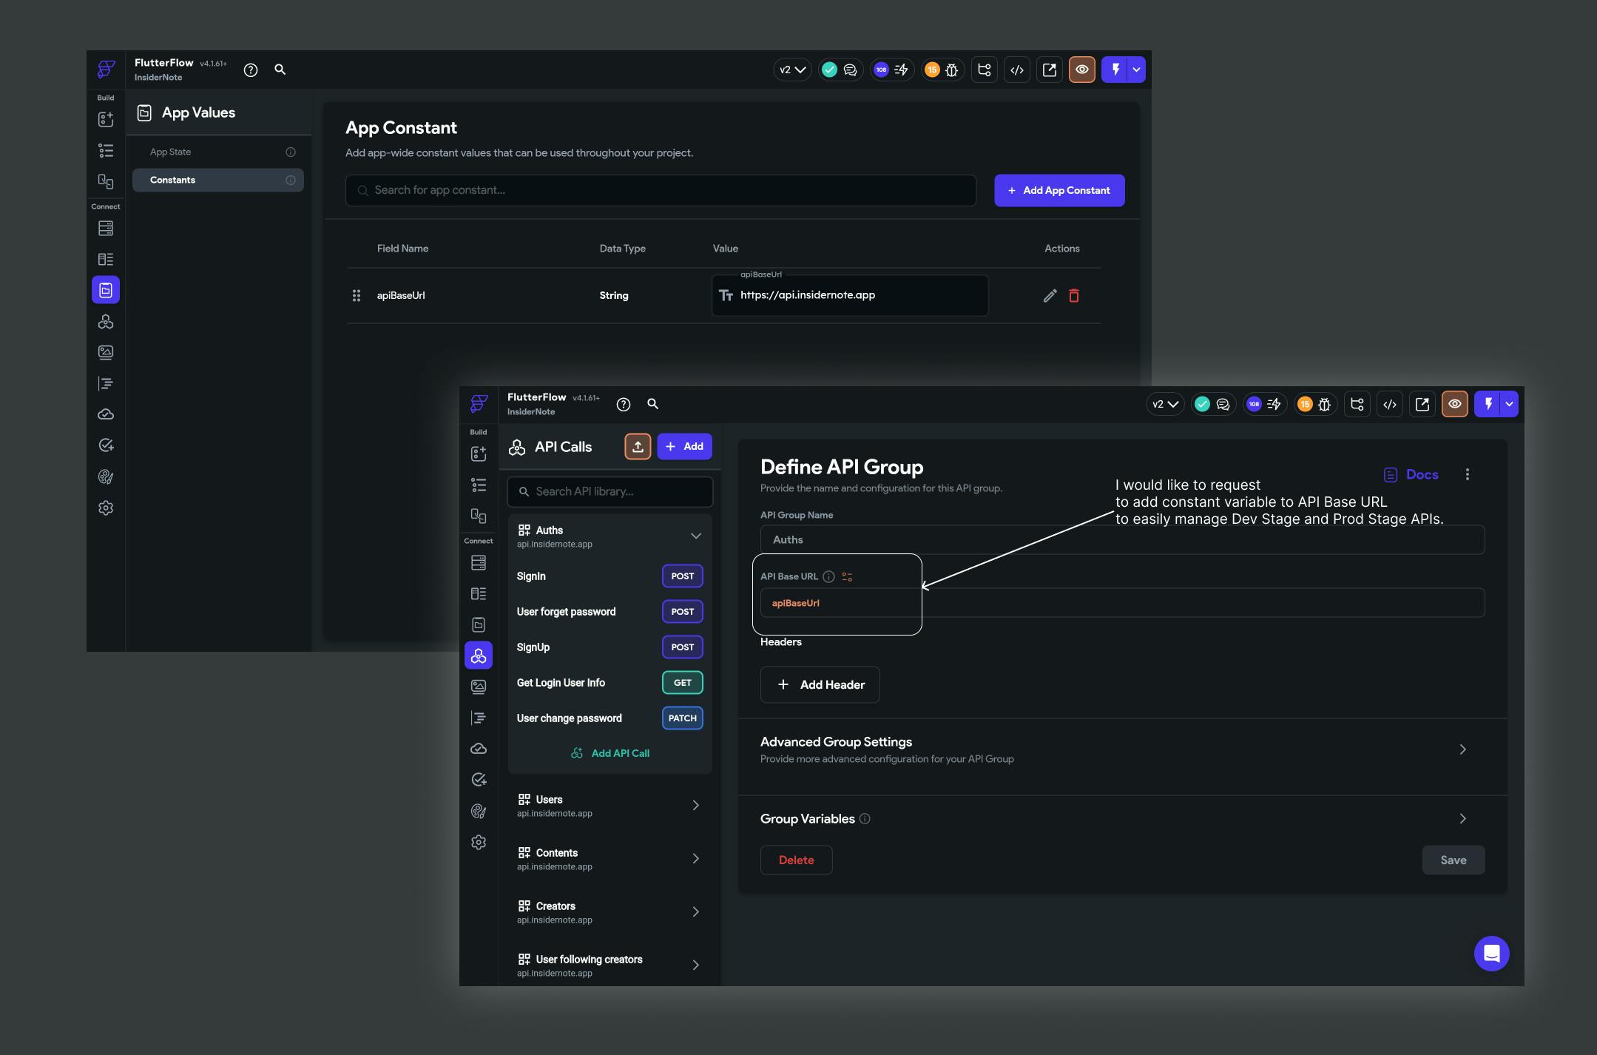Collapse the Auths API group

coord(695,536)
